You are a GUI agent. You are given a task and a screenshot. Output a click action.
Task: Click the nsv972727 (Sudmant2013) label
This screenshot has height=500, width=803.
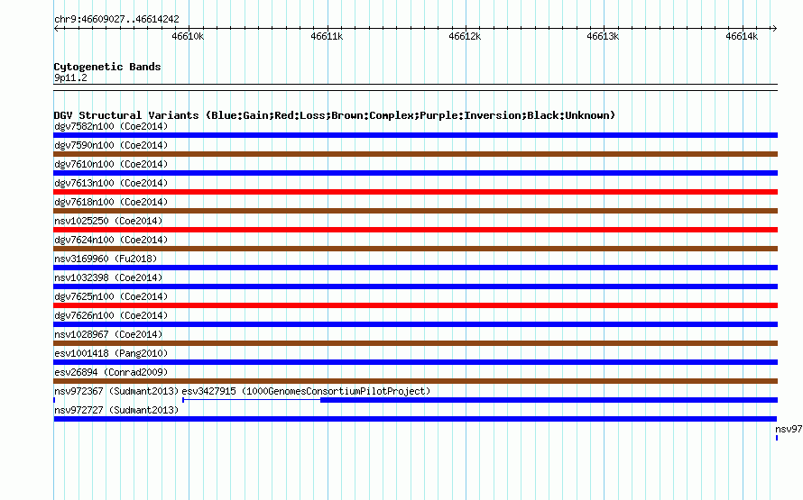point(116,410)
